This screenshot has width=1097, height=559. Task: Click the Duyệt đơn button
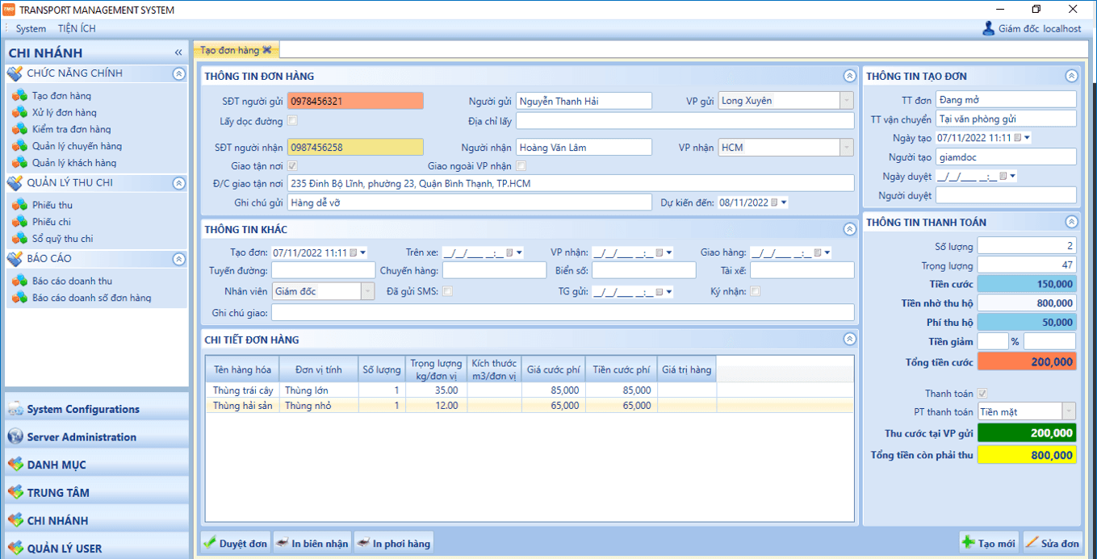[235, 544]
